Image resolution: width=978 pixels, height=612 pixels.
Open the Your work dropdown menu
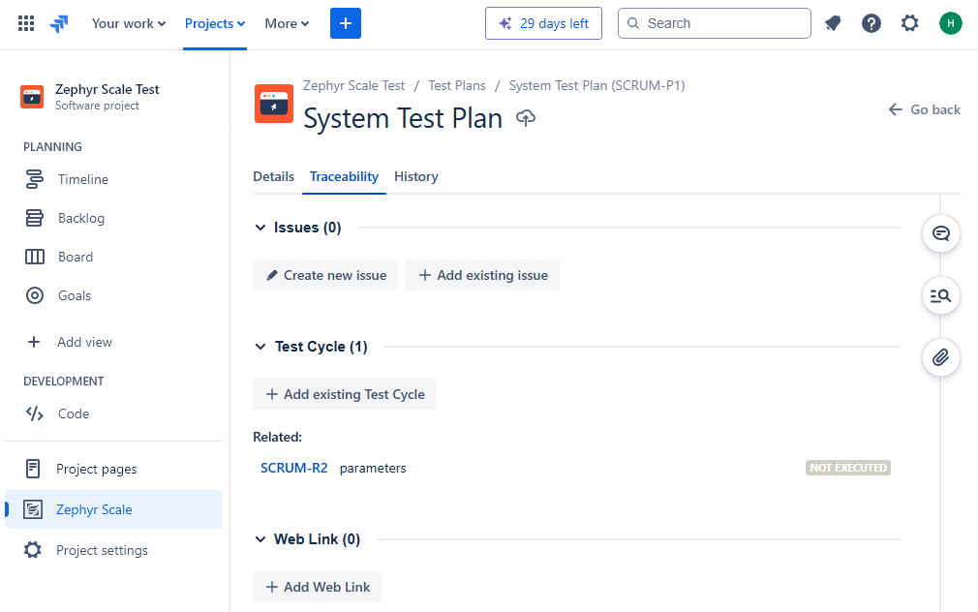tap(129, 23)
